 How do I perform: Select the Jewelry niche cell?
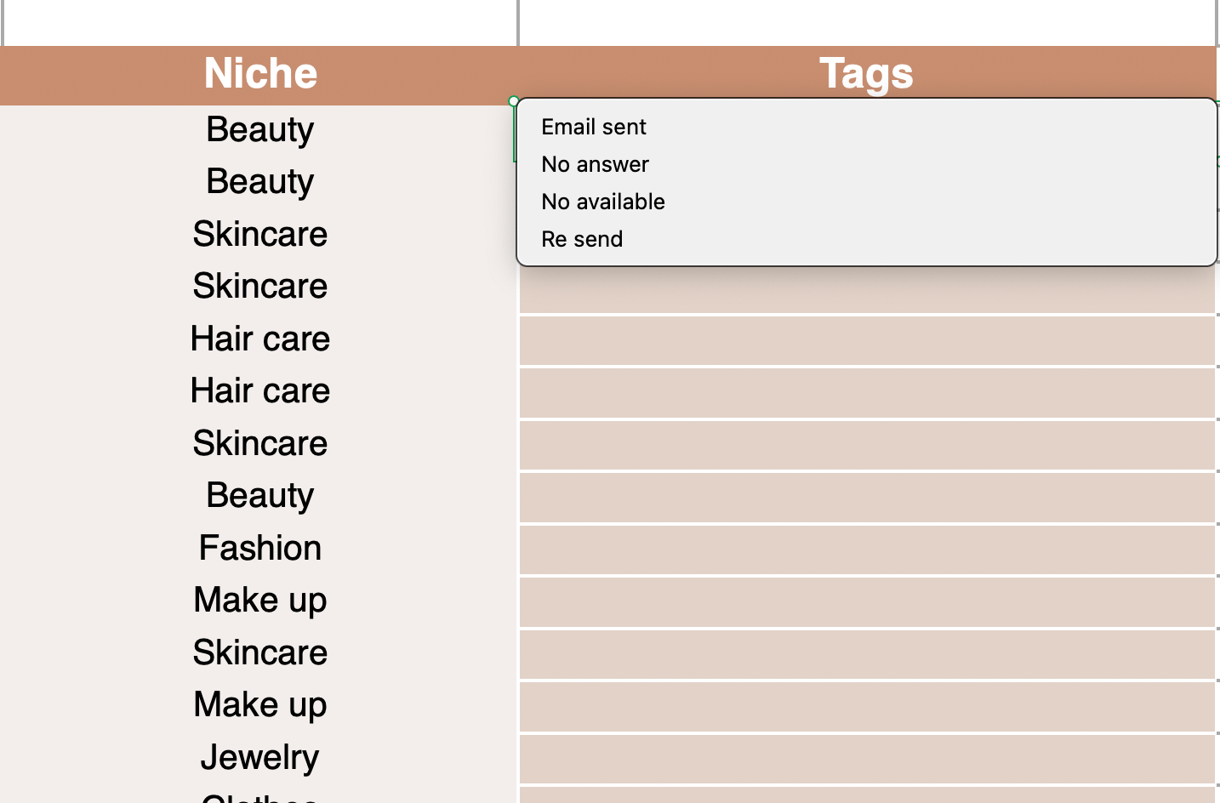pyautogui.click(x=260, y=758)
